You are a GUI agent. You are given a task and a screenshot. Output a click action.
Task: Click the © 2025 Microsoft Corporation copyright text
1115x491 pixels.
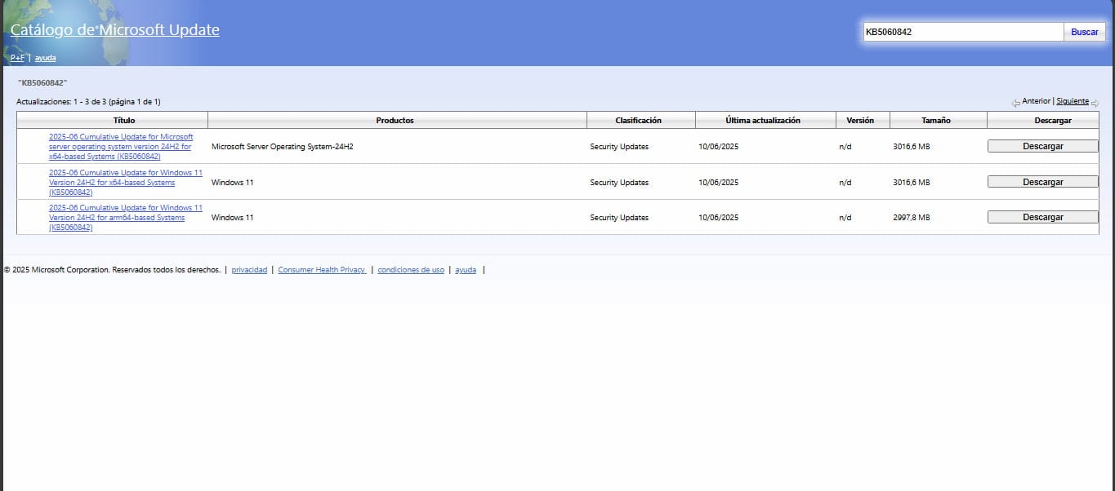[x=112, y=270]
